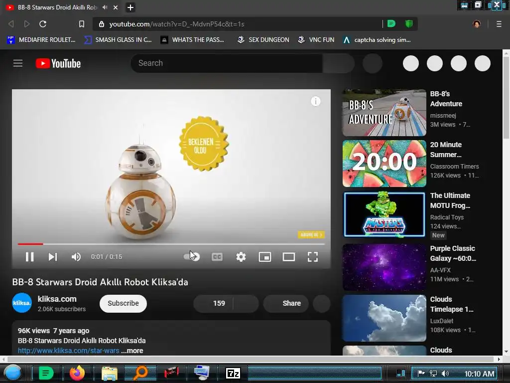Open BB-8's Adventure video thumbnail
Viewport: 510px width, 383px height.
tap(384, 113)
